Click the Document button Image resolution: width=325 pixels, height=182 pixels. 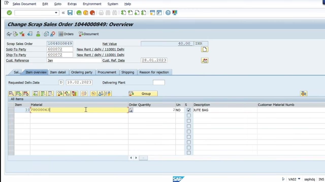(x=89, y=34)
